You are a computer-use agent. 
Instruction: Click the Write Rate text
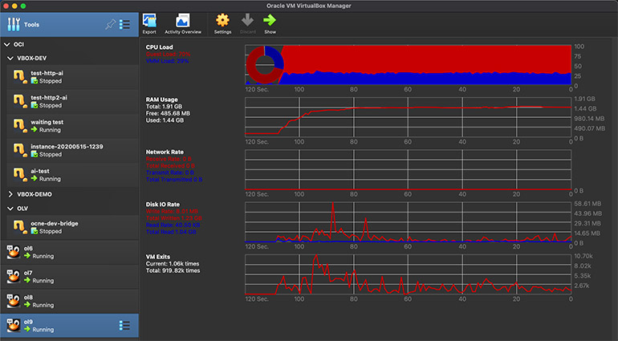(x=172, y=211)
